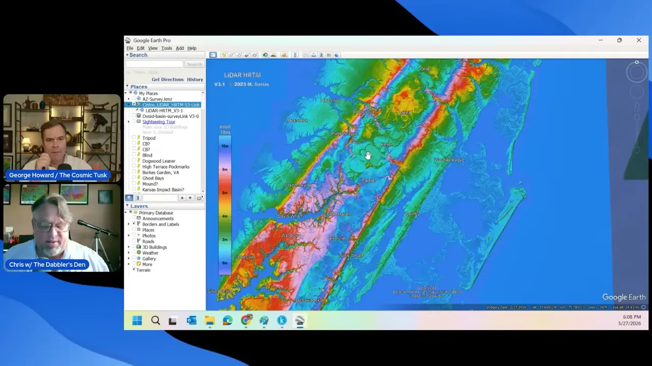Enable the Roads layer checkbox
Viewport: 652px width, 366px height.
tap(134, 241)
